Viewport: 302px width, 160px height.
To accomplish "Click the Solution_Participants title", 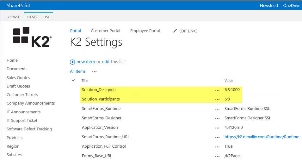I will (x=101, y=99).
